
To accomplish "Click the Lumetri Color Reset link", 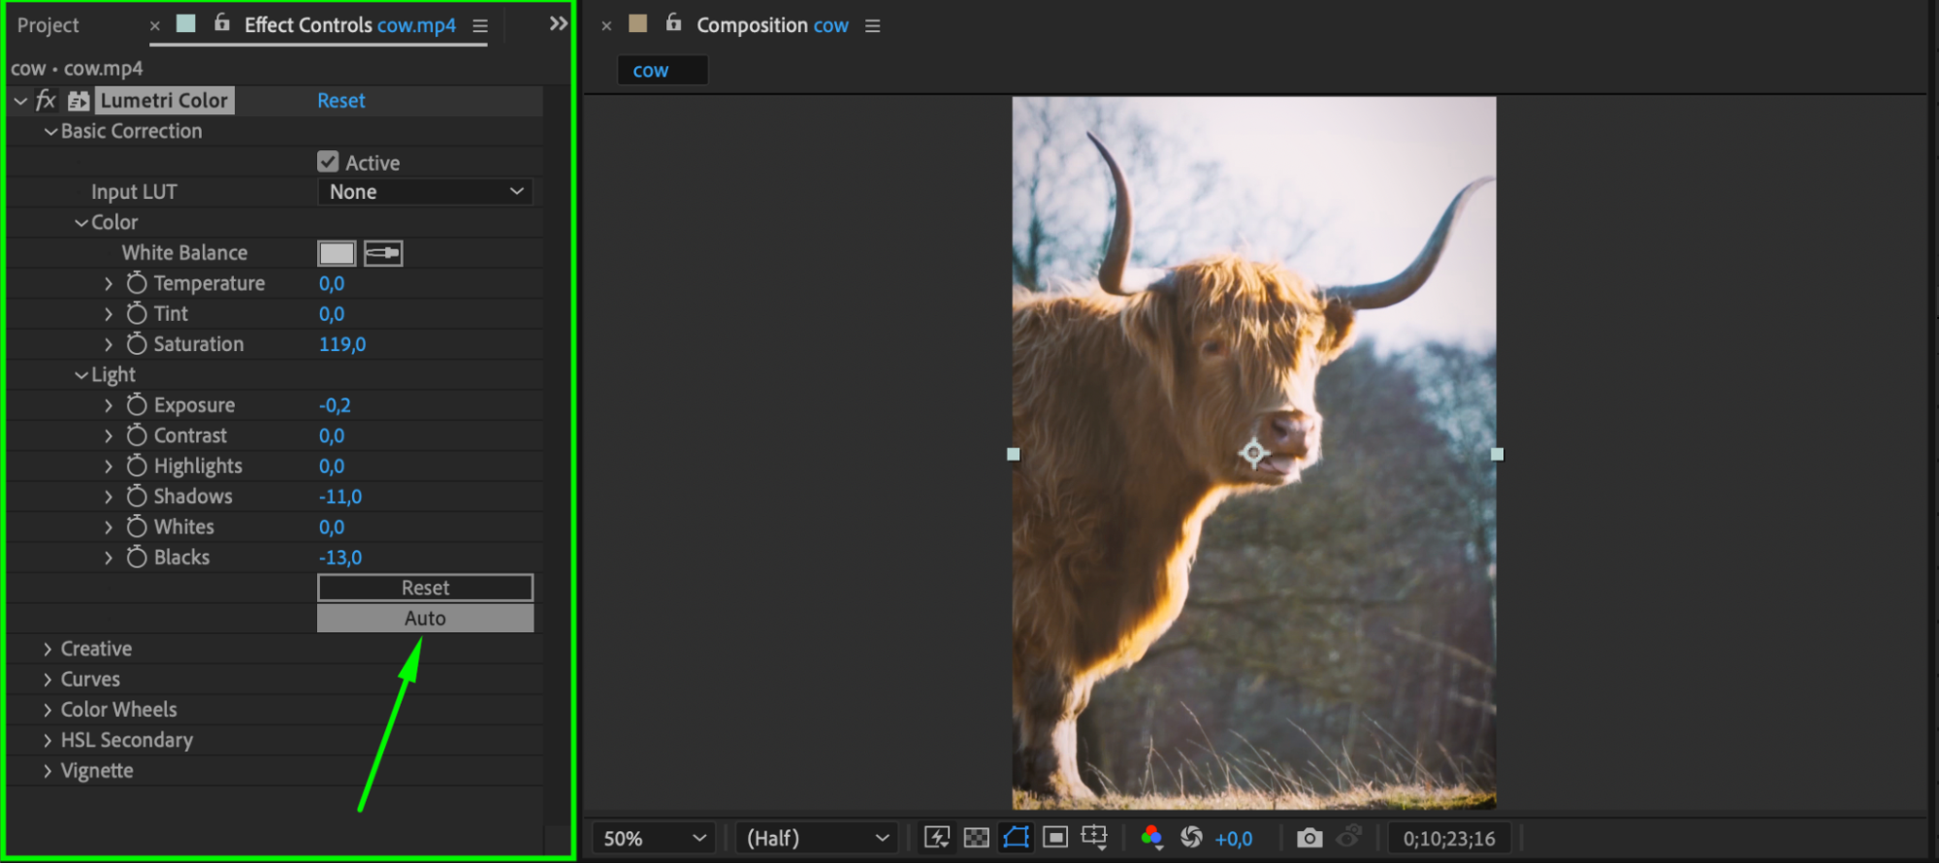I will point(340,101).
